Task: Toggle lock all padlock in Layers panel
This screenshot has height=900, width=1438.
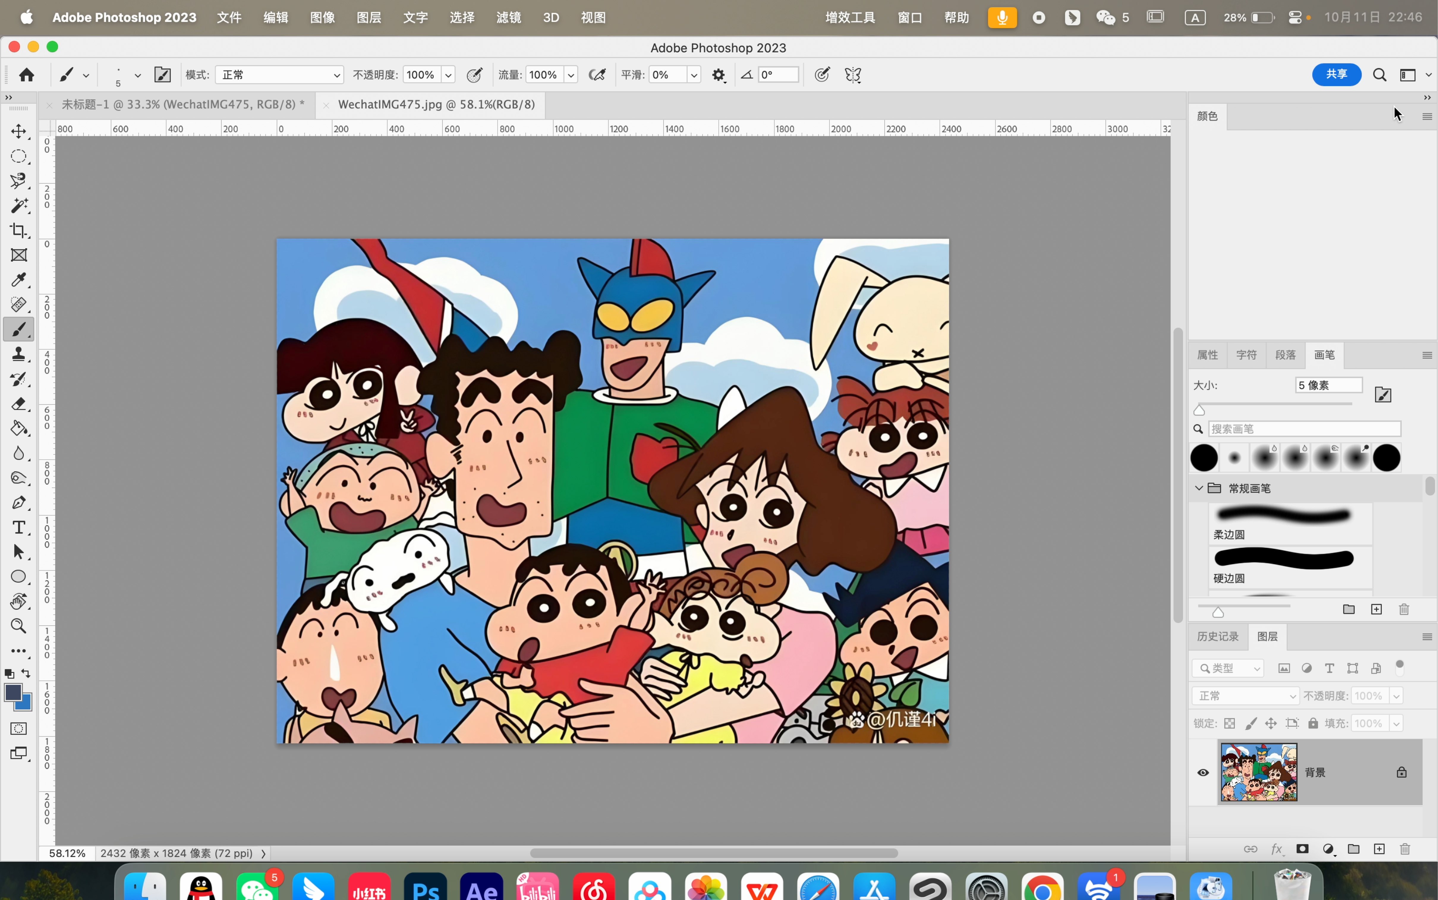Action: 1313,723
